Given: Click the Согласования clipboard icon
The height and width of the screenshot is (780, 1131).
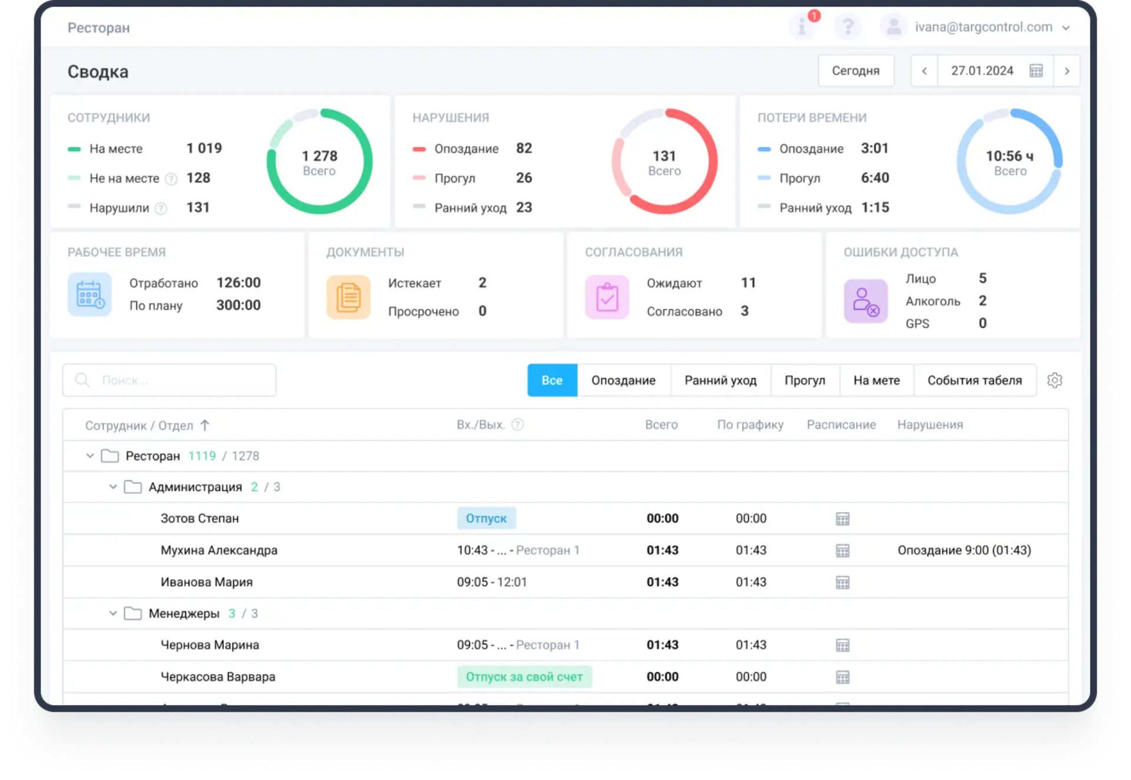Looking at the screenshot, I should pos(607,297).
